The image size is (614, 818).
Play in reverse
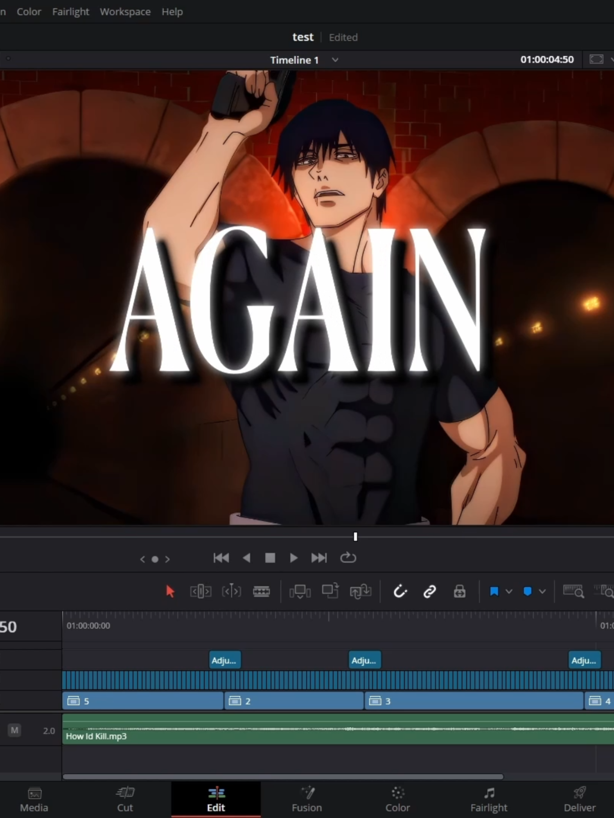point(246,558)
